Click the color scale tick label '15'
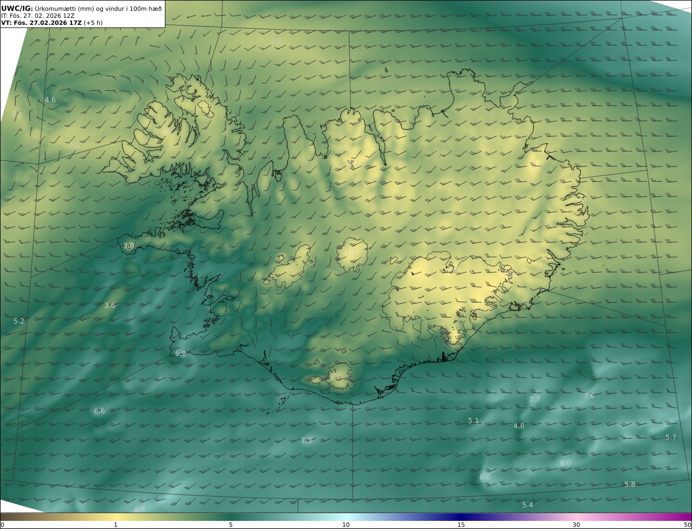This screenshot has height=529, width=692. tap(461, 525)
